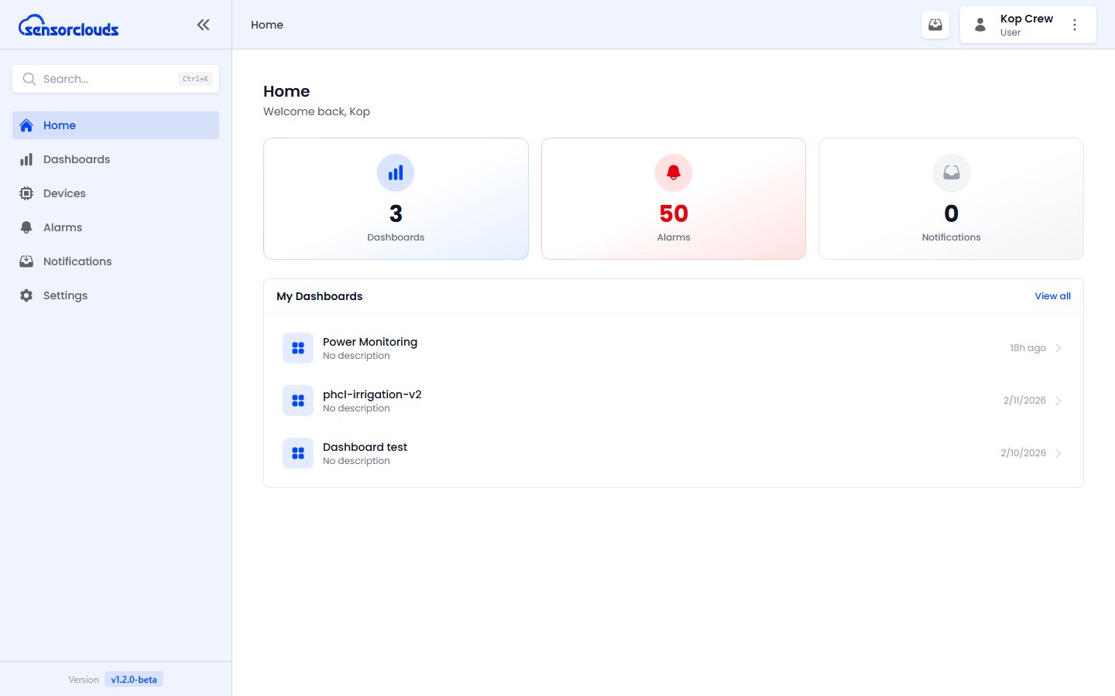This screenshot has height=696, width=1115.
Task: Click inside the Search input field
Action: pyautogui.click(x=108, y=78)
